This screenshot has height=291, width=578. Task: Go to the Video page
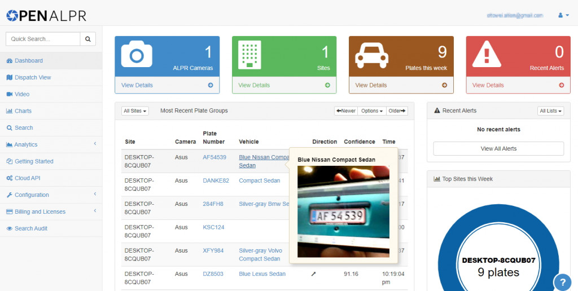(x=51, y=94)
